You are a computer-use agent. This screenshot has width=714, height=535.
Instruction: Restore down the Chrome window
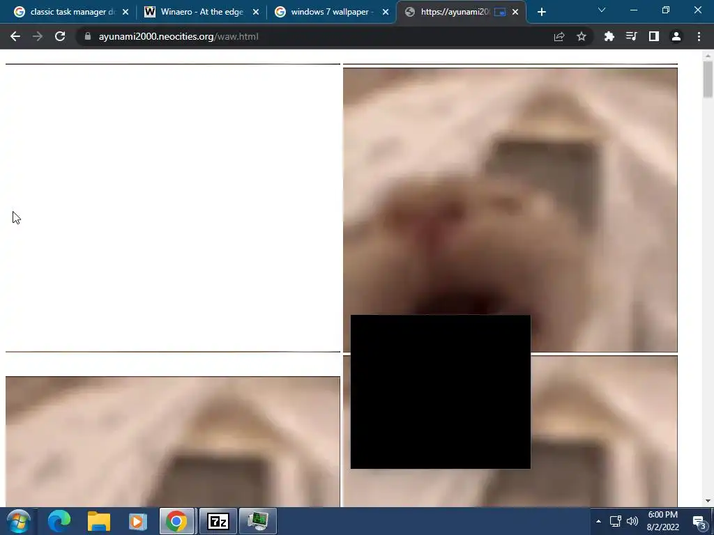coord(666,10)
